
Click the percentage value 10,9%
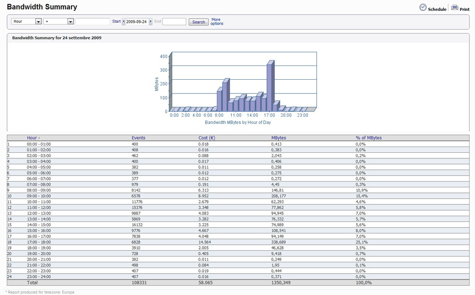coord(361,190)
